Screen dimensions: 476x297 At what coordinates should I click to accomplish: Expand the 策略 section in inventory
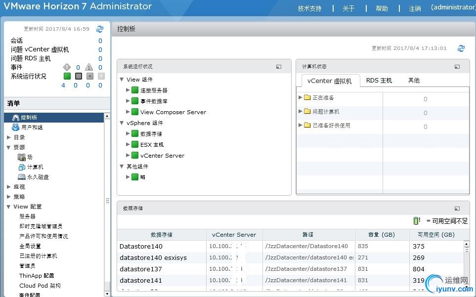[9, 197]
